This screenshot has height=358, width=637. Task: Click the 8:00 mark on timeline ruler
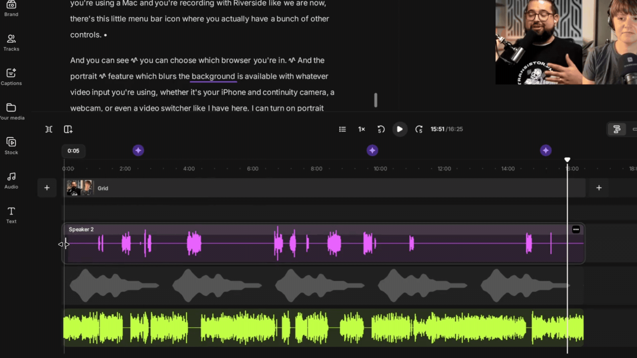click(317, 169)
